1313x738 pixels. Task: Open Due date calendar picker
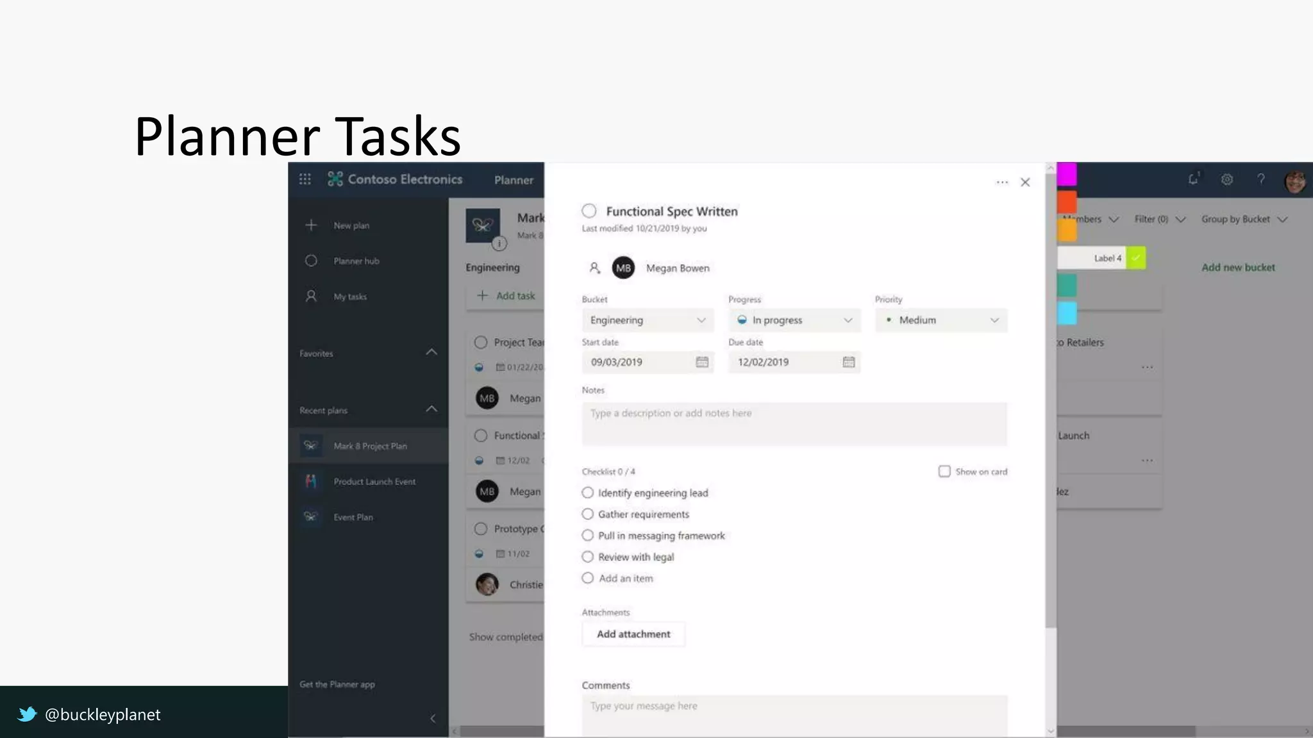[x=849, y=362]
